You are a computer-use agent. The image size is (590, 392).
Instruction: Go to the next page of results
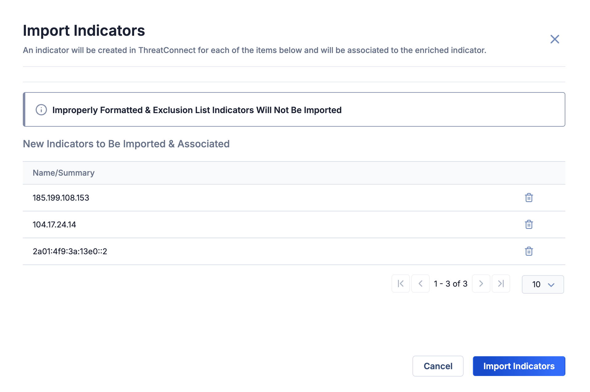click(481, 284)
